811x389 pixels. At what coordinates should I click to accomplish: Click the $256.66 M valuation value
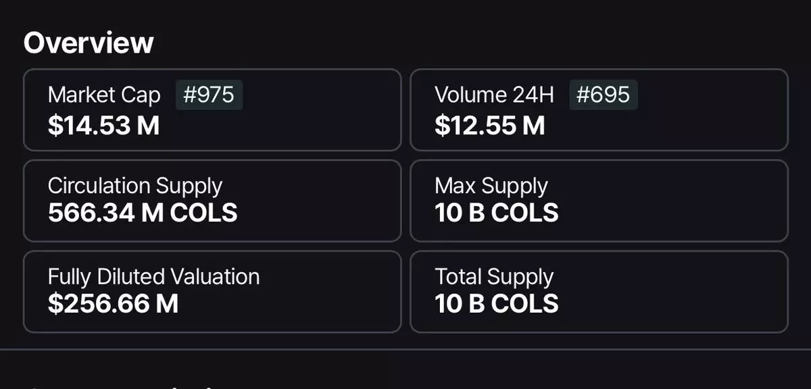(x=113, y=304)
